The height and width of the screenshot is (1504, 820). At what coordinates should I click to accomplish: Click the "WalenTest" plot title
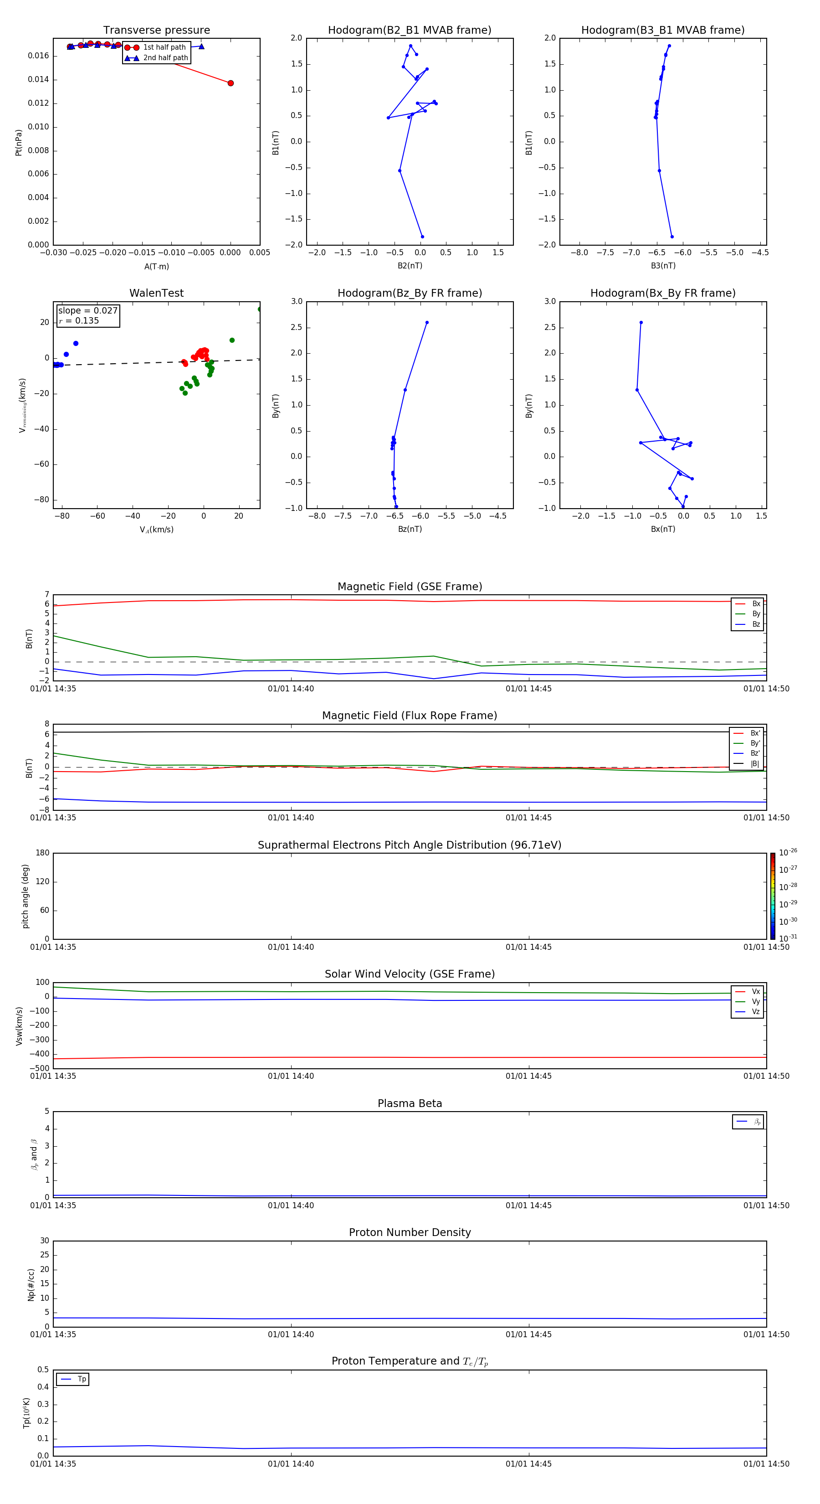point(156,293)
